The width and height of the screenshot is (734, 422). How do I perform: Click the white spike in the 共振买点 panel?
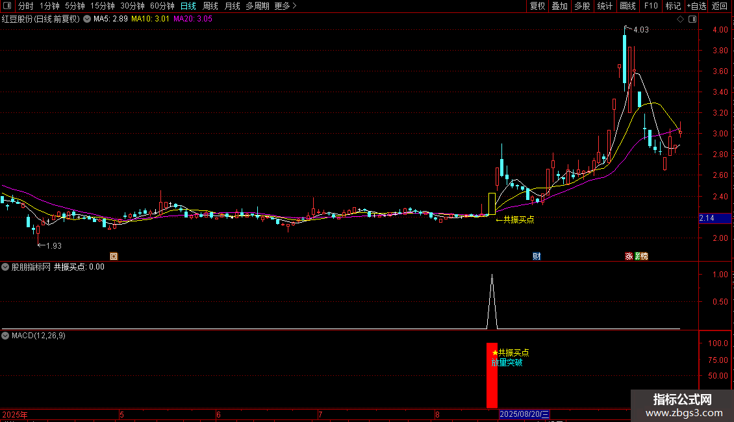pos(492,301)
